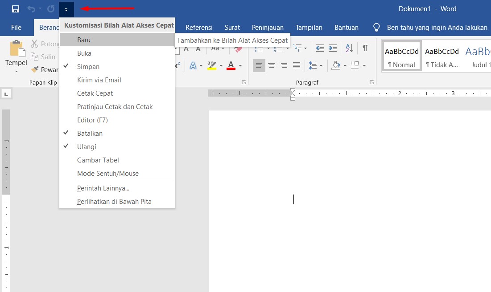The height and width of the screenshot is (292, 491).
Task: Select Perlihatkan di Bawah Pita option
Action: click(113, 201)
